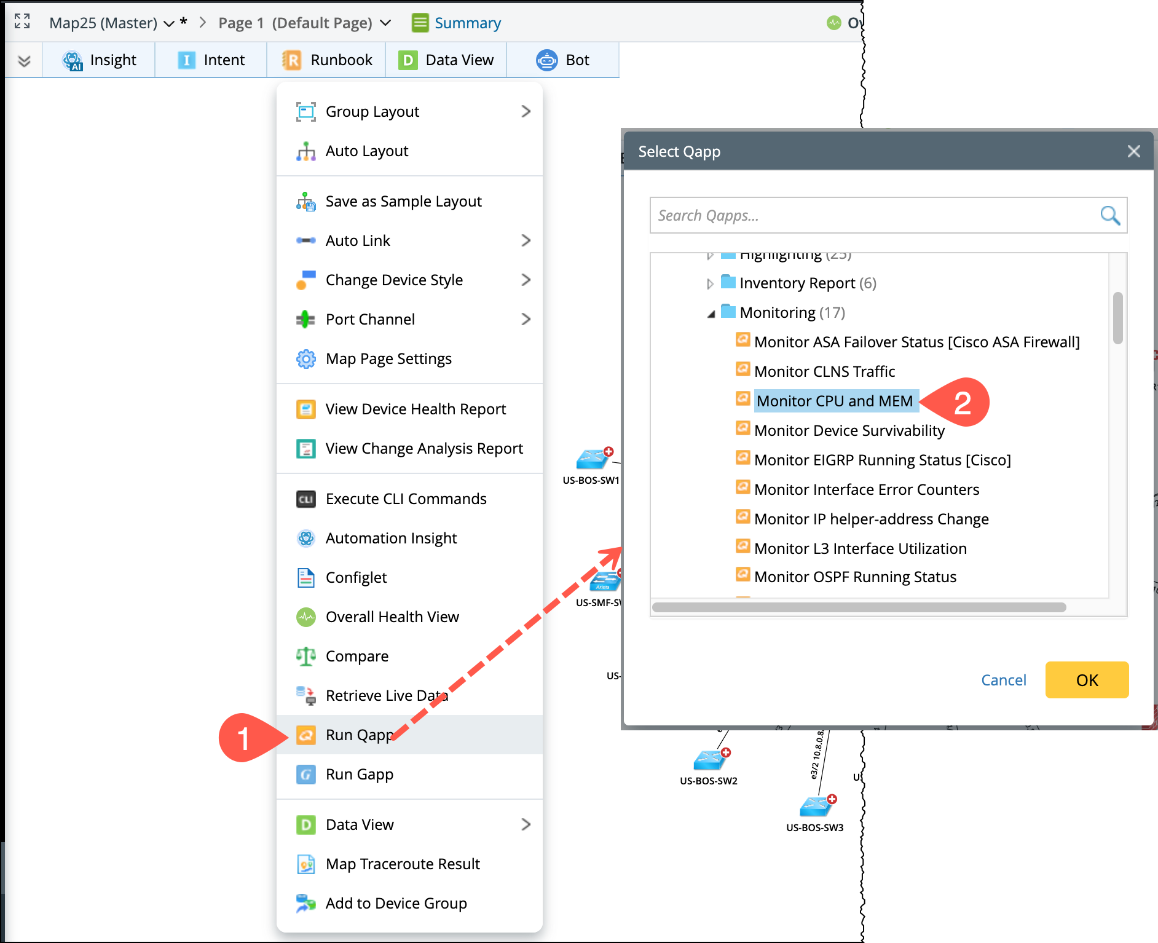Viewport: 1158px width, 943px height.
Task: Choose Map Page Settings from the menu
Action: [409, 358]
